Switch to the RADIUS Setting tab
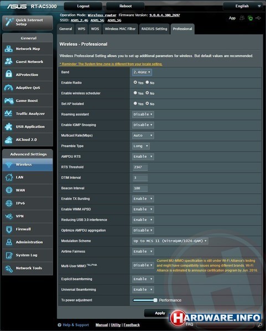 coord(154,29)
